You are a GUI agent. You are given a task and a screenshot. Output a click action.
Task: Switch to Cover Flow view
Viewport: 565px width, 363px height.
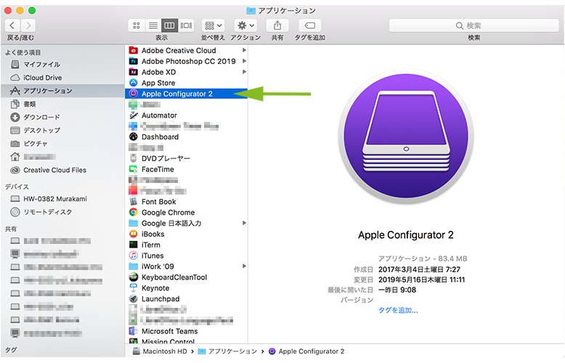click(186, 25)
